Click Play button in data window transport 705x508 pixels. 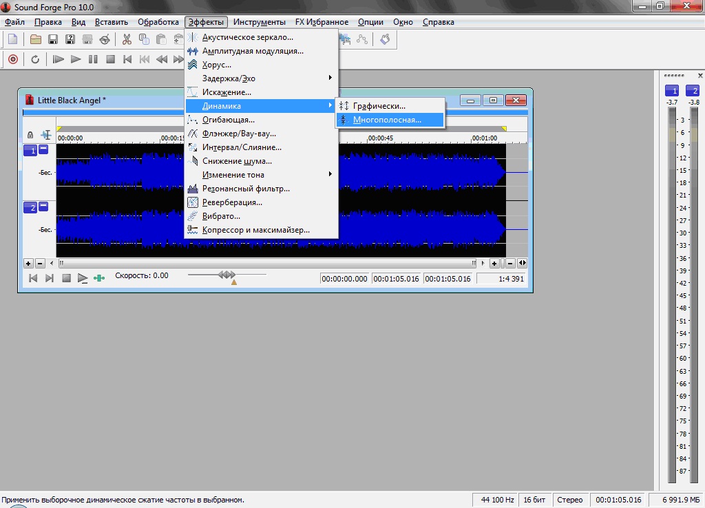point(83,278)
